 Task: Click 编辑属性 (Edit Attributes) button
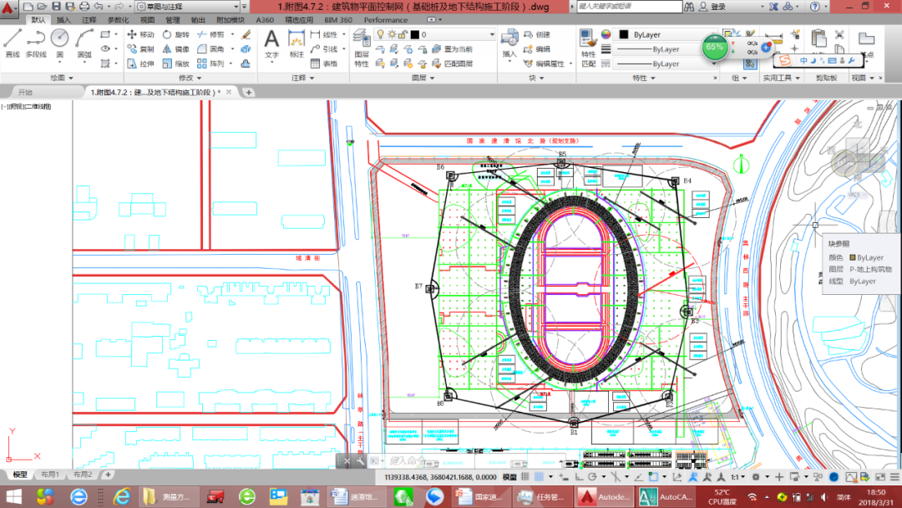[x=545, y=63]
